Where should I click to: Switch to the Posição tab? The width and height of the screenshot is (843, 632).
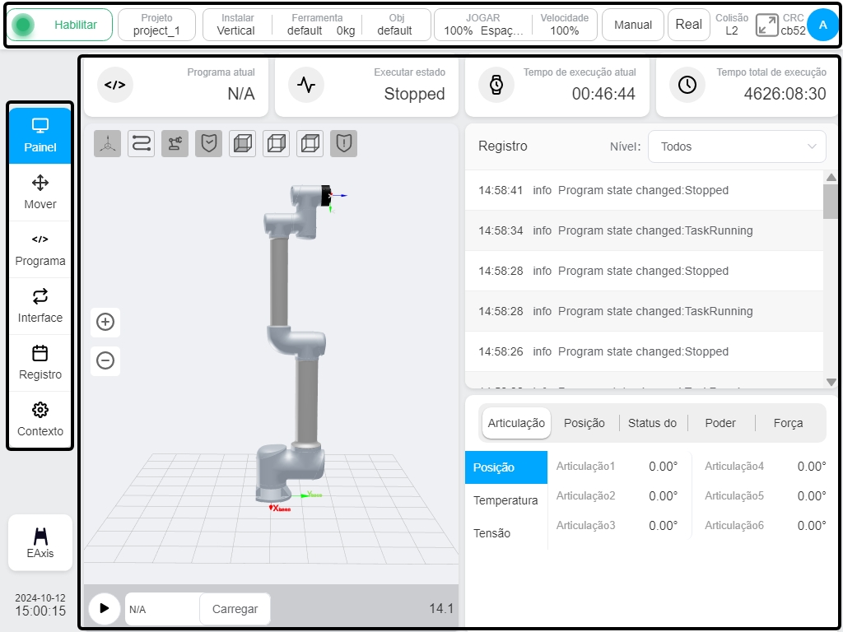(x=585, y=423)
